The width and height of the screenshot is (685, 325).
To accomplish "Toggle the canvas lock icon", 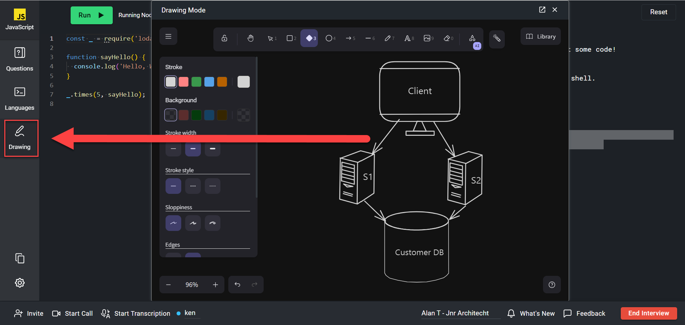I will pyautogui.click(x=224, y=38).
